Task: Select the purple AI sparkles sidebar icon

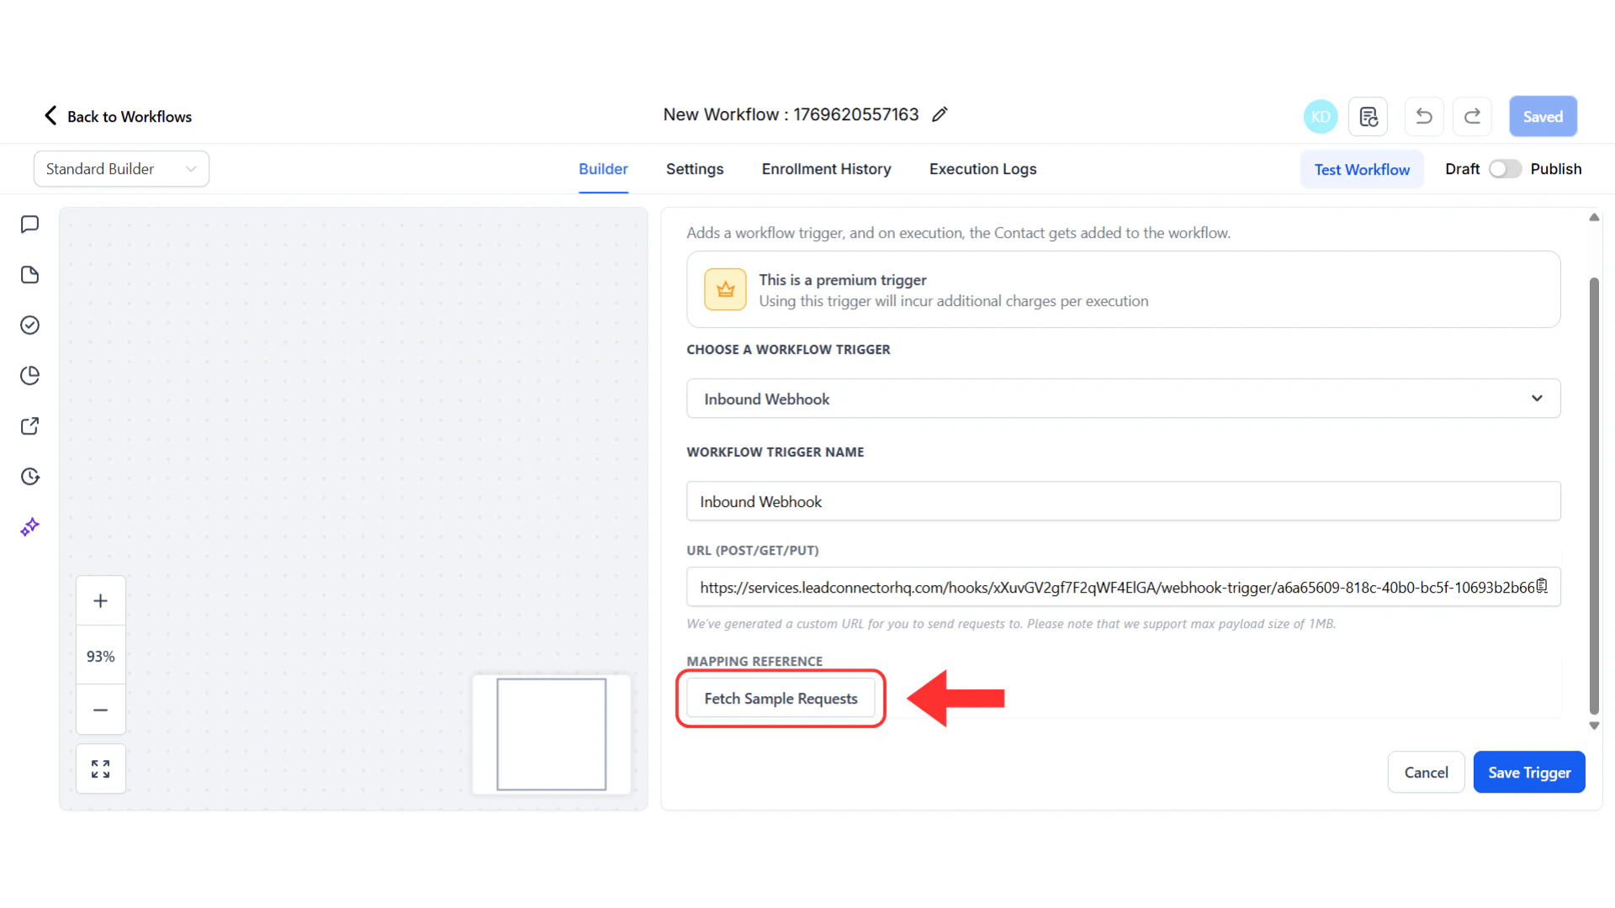Action: pos(30,526)
